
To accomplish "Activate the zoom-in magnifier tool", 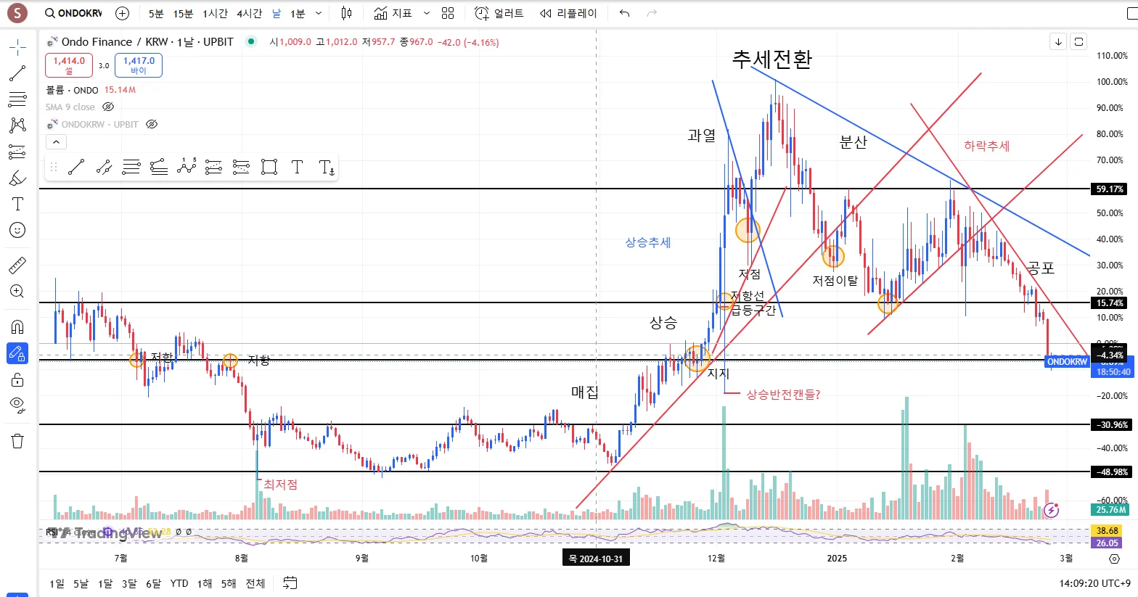I will (x=17, y=291).
